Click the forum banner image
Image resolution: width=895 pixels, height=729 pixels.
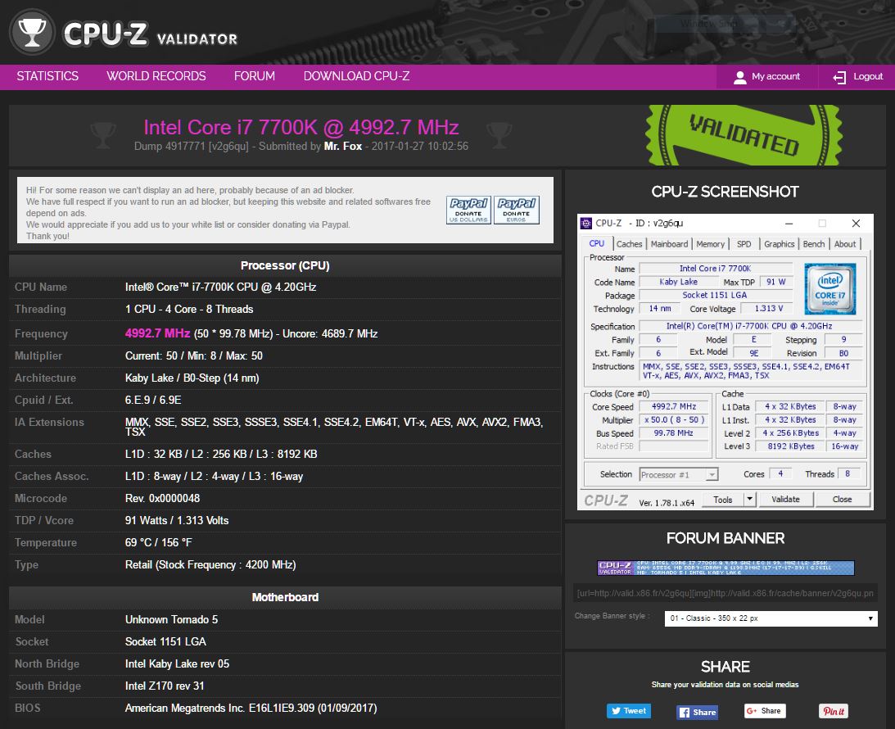(x=725, y=568)
